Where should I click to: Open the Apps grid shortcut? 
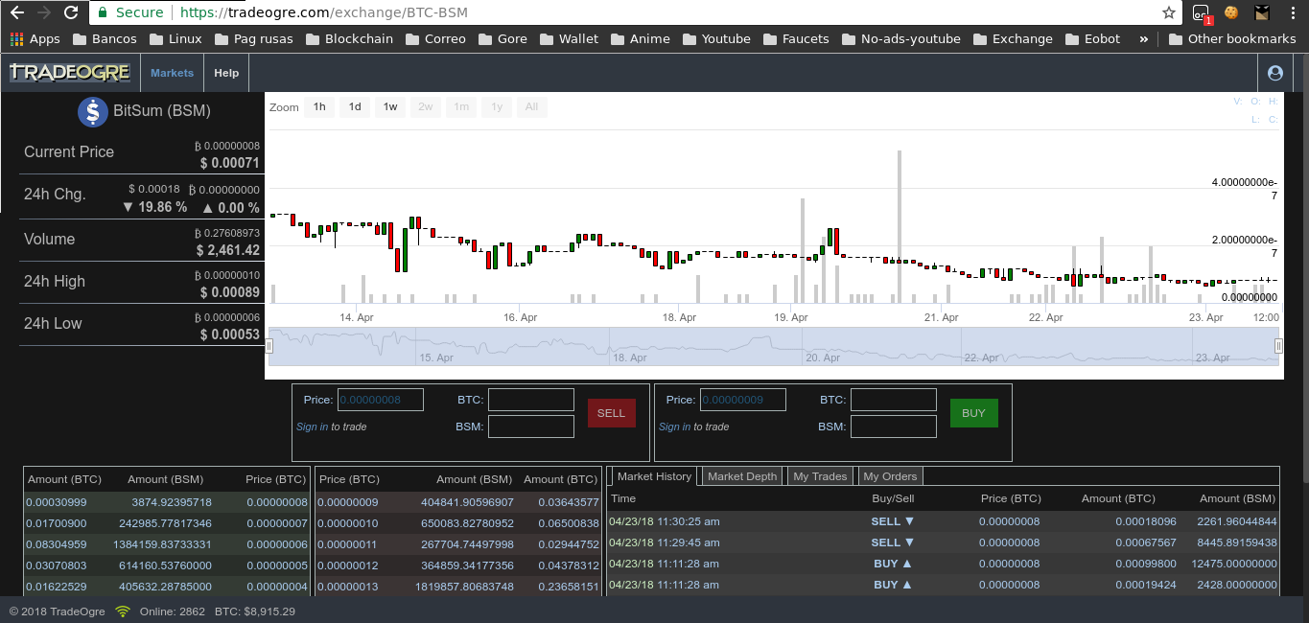click(x=35, y=39)
